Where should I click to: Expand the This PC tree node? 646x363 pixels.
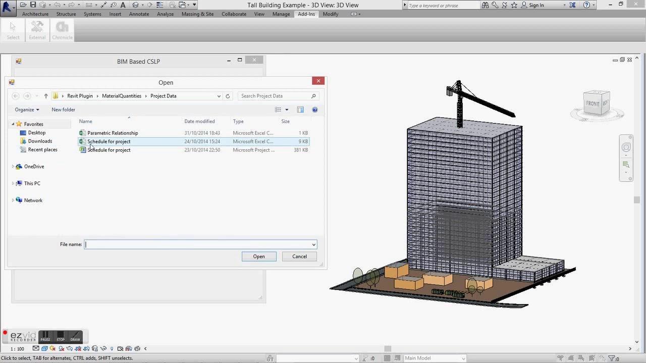tap(13, 184)
